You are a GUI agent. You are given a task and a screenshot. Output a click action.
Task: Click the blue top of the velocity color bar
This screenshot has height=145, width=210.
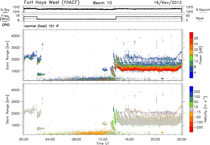click(x=191, y=89)
